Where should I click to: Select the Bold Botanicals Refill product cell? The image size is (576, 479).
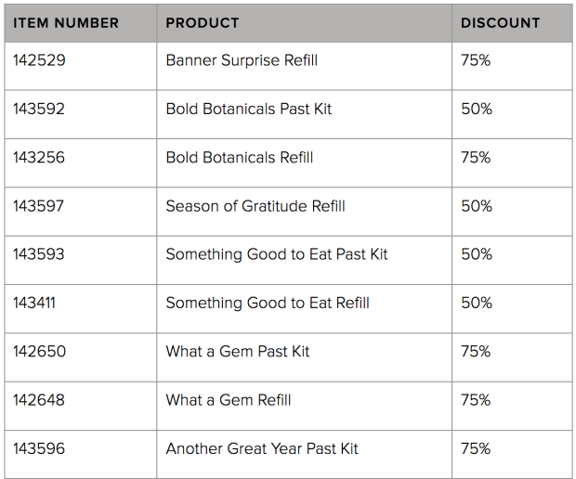coord(240,158)
